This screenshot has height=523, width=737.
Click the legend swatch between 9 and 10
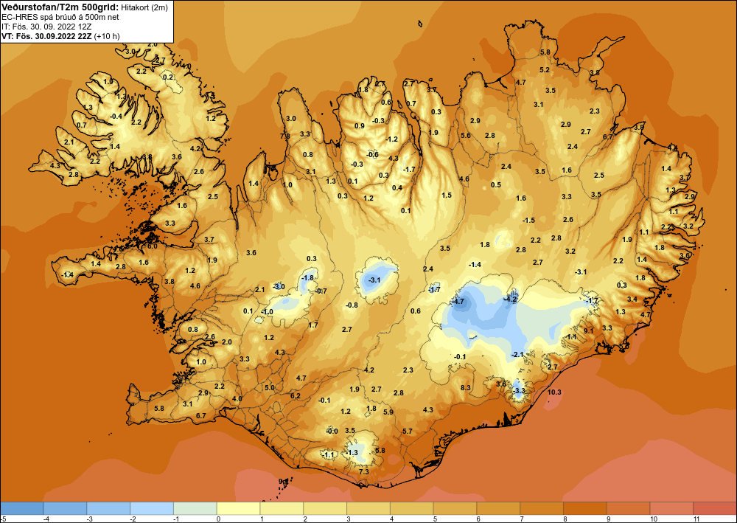629,508
